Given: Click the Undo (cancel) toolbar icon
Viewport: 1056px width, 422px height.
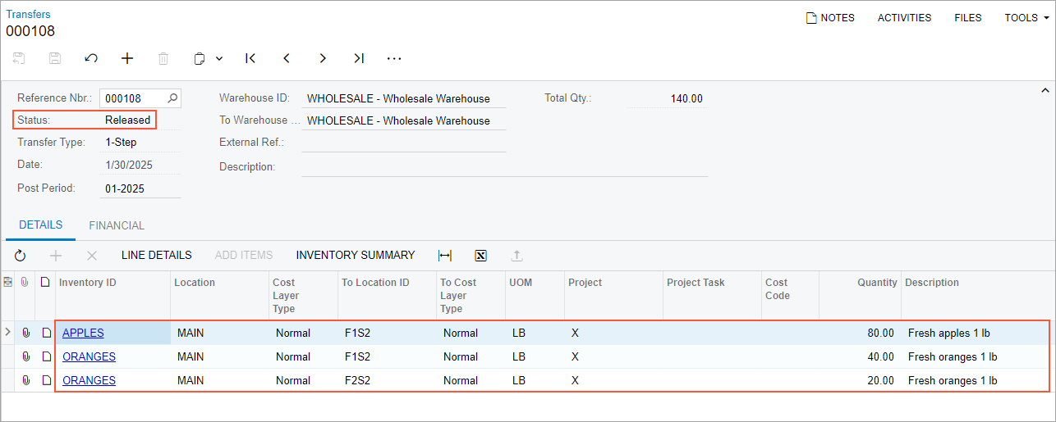Looking at the screenshot, I should coord(91,58).
